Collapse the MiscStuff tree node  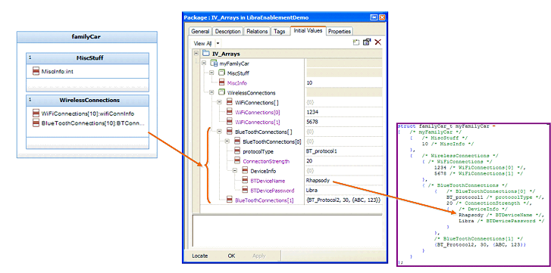211,73
